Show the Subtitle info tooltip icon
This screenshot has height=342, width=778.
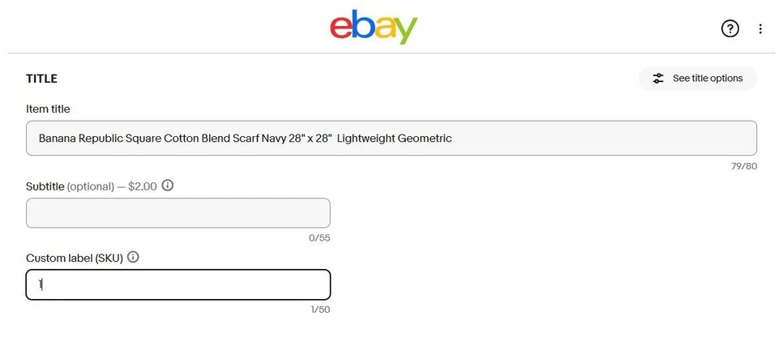click(x=168, y=186)
